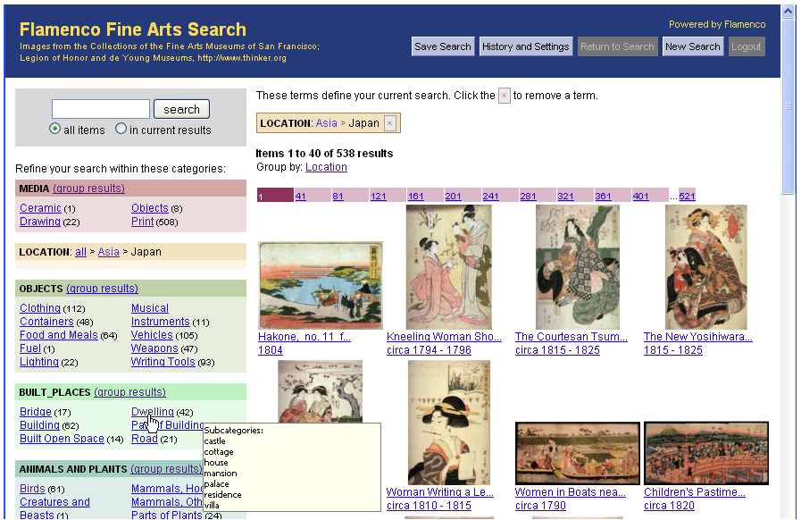Open the Hakone no. 11 landscape thumbnail
Viewport: 801px width, 520px height.
pos(321,285)
